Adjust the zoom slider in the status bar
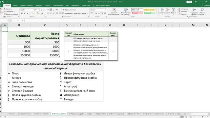The height and width of the screenshot is (118, 210). 202,117
